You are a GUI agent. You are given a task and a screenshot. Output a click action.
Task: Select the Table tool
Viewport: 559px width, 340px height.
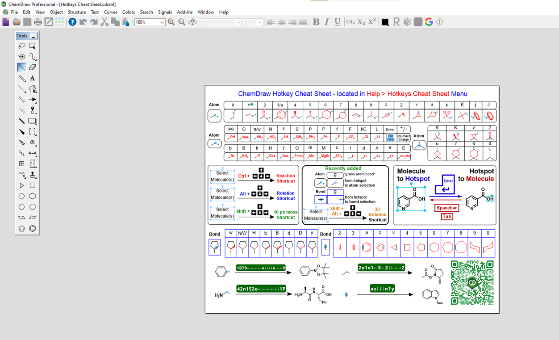21,164
